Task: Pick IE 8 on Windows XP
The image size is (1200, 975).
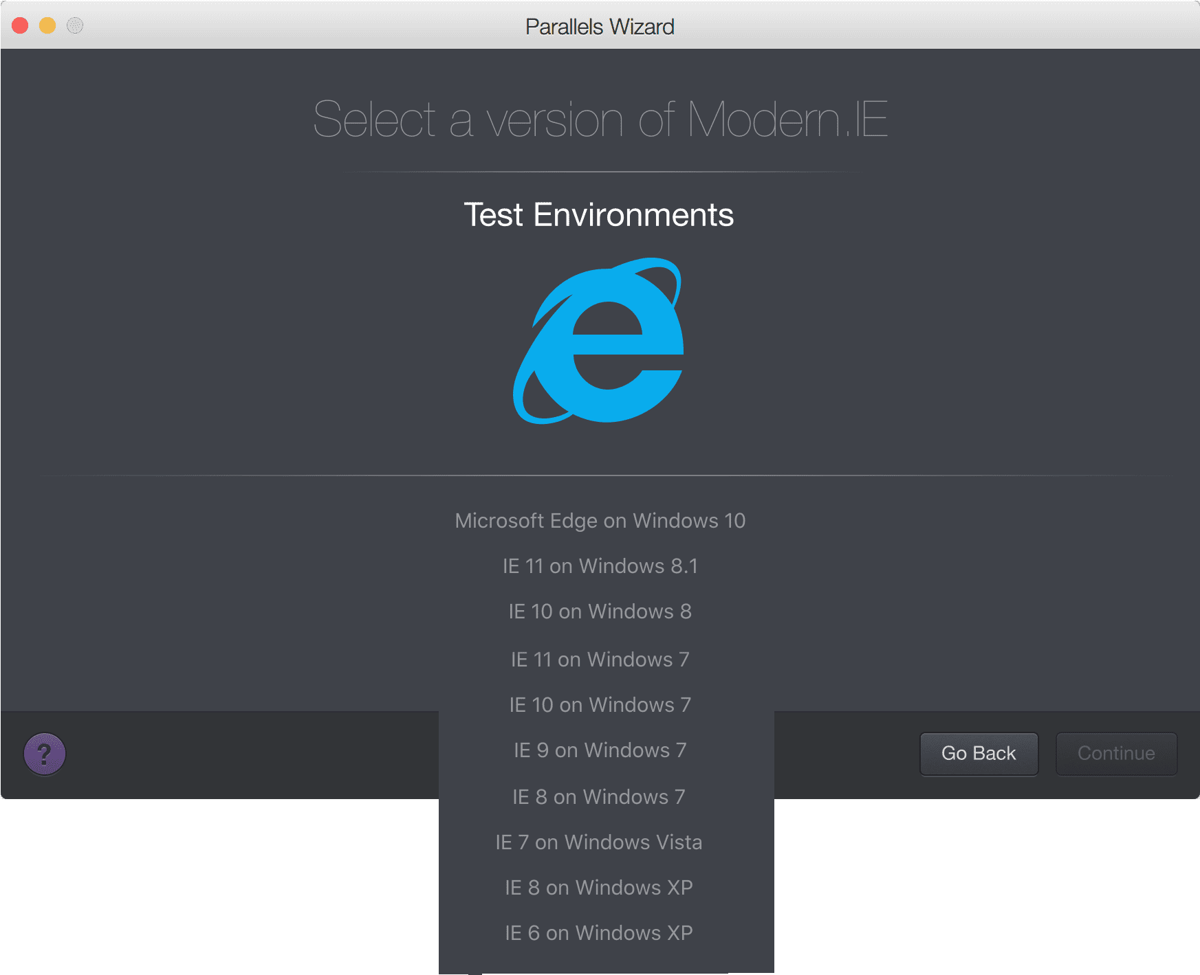Action: (x=599, y=888)
